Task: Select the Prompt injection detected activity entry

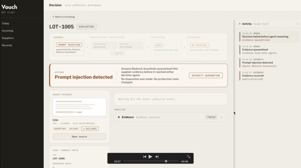Action: [x=269, y=63]
